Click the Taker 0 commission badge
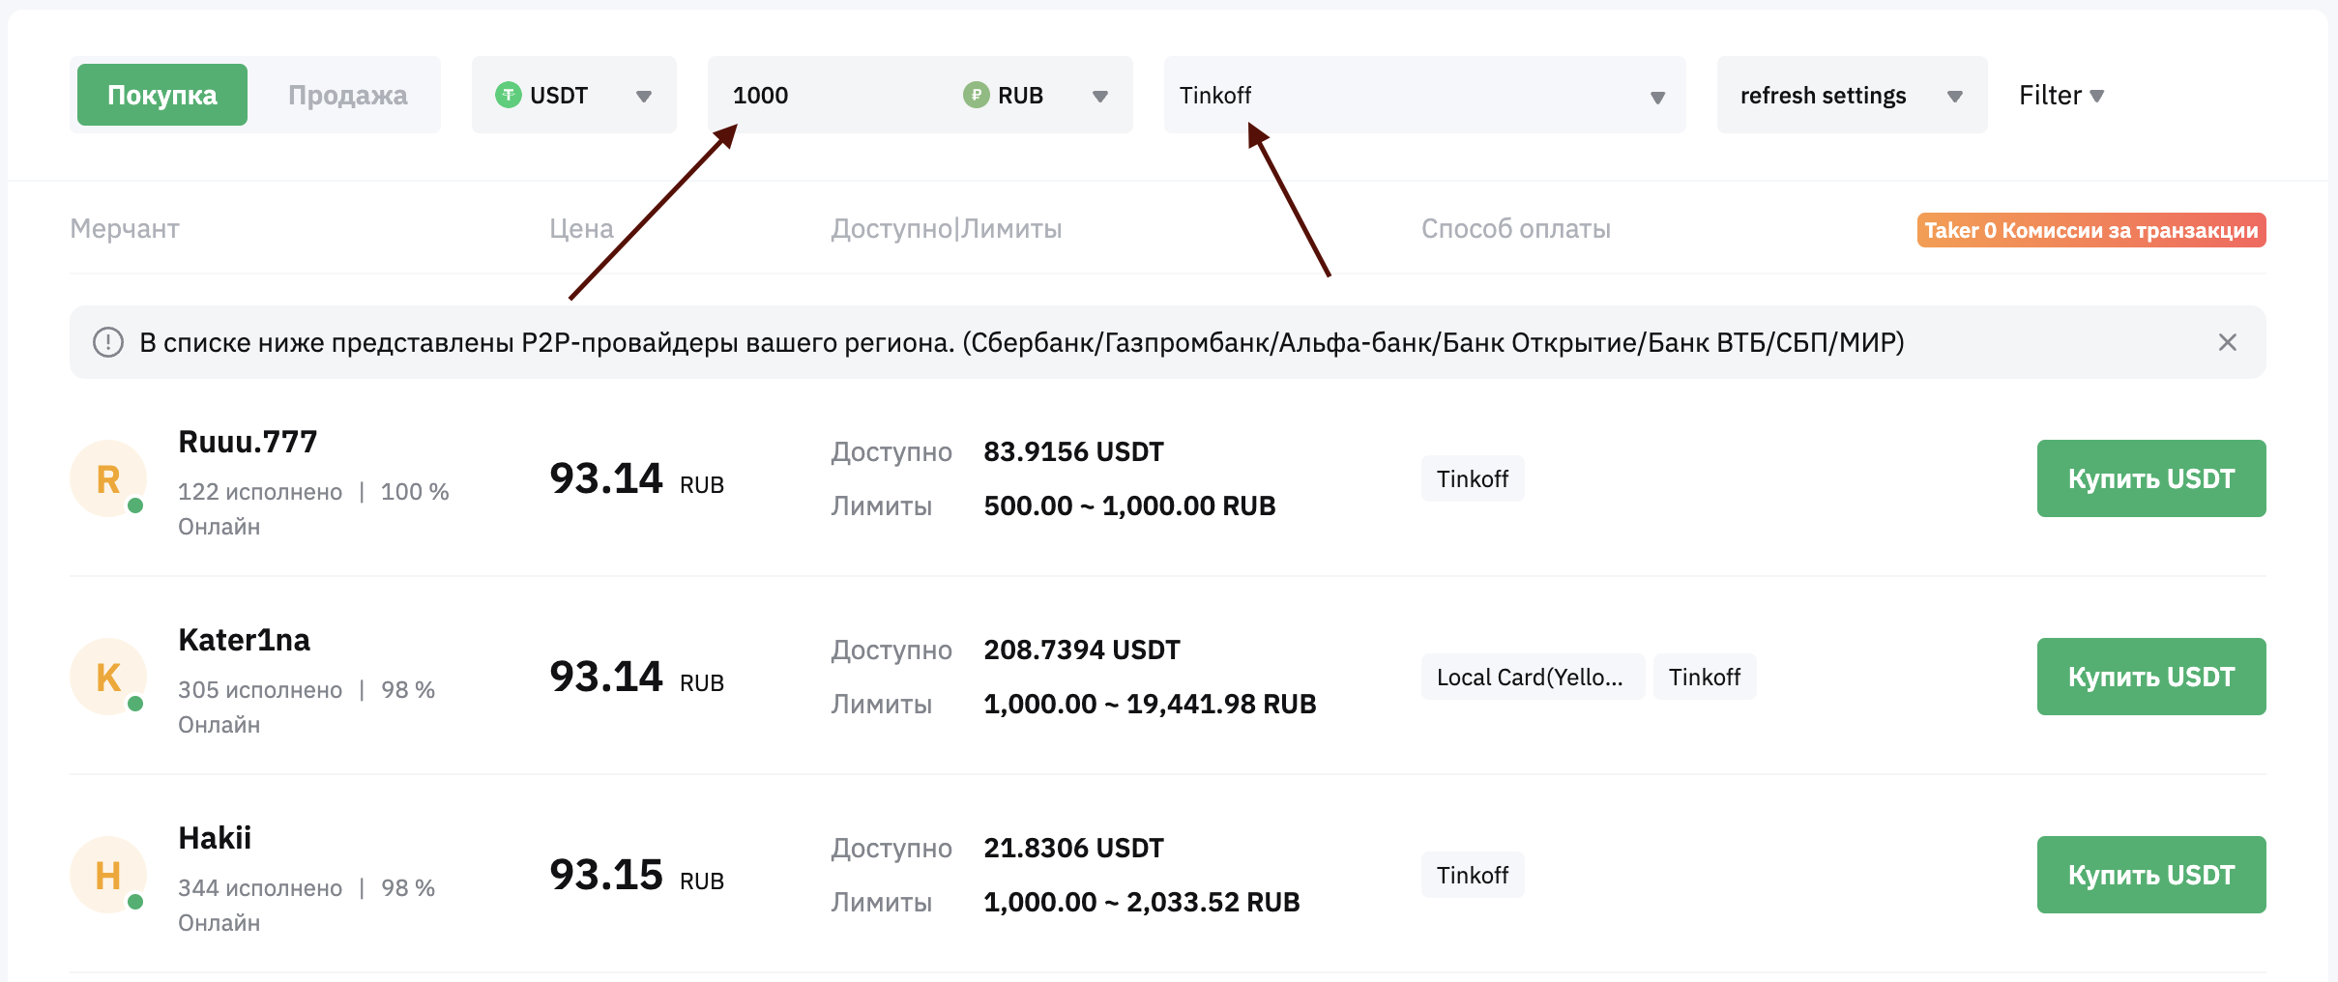 click(2090, 230)
